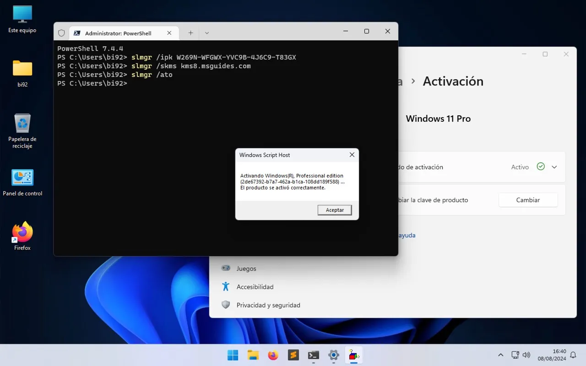Click the Windows 11 Pro heading

pos(438,118)
